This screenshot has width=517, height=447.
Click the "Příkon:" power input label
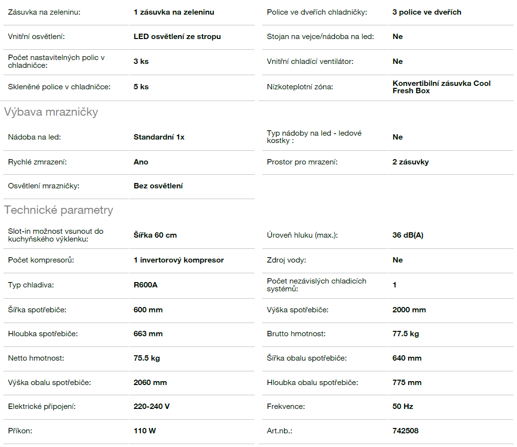[21, 431]
